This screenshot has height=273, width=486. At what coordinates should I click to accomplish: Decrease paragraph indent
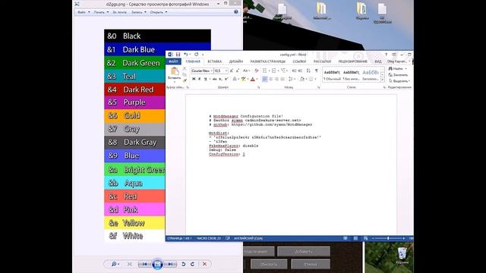click(294, 71)
